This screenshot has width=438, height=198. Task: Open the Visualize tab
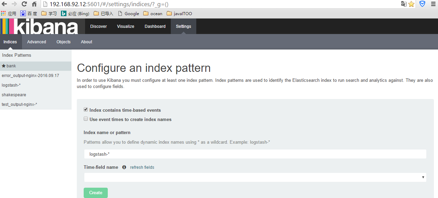point(126,26)
